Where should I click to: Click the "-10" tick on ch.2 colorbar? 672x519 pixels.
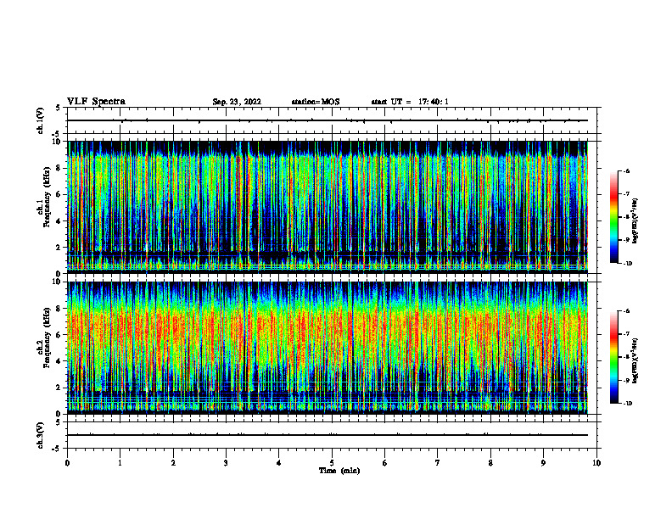point(628,404)
